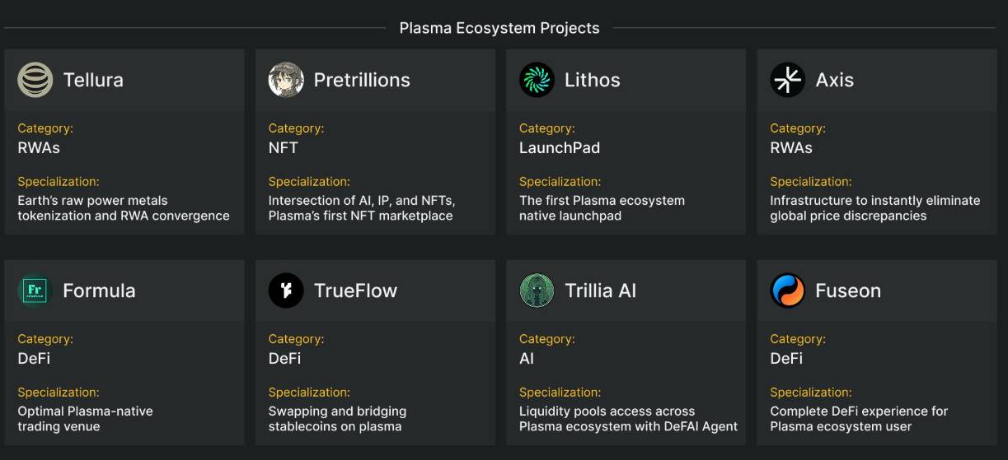
Task: Select the Axis project name
Action: tap(834, 80)
